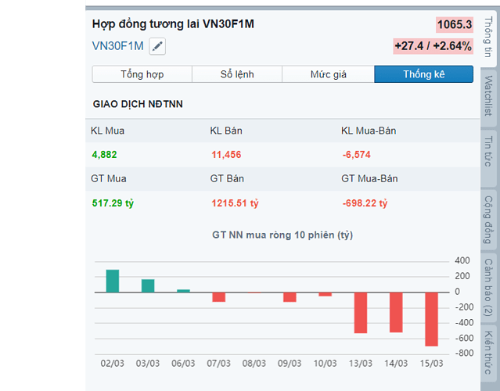Open the Thông tin side tab
The image size is (500, 391).
(x=488, y=38)
